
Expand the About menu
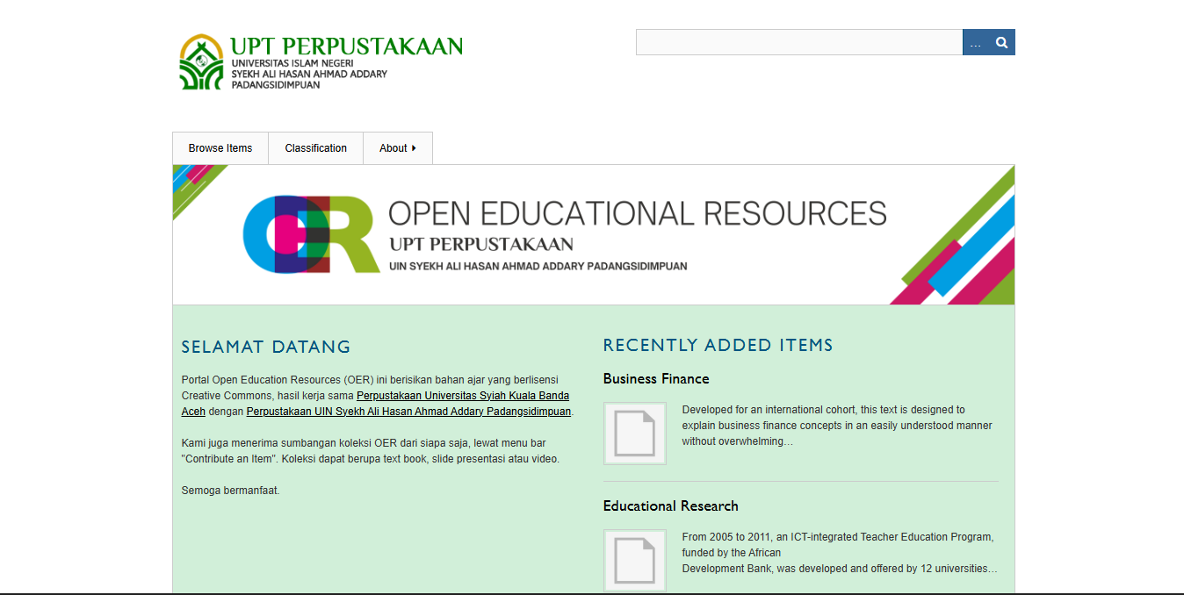(398, 148)
